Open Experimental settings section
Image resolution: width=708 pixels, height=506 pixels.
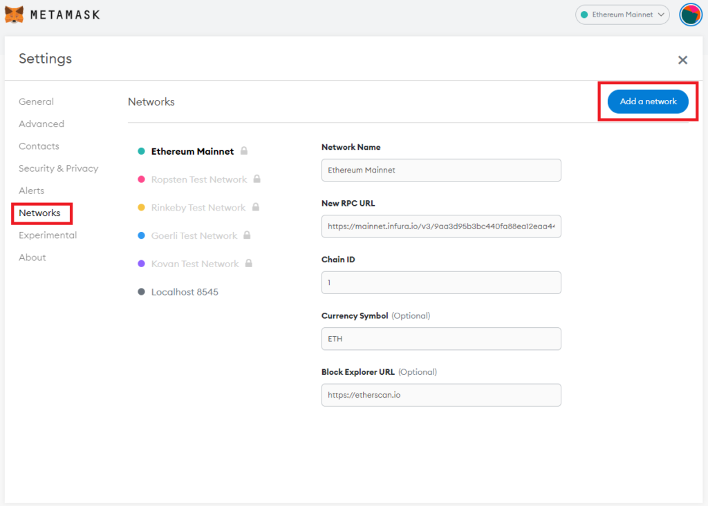point(48,235)
